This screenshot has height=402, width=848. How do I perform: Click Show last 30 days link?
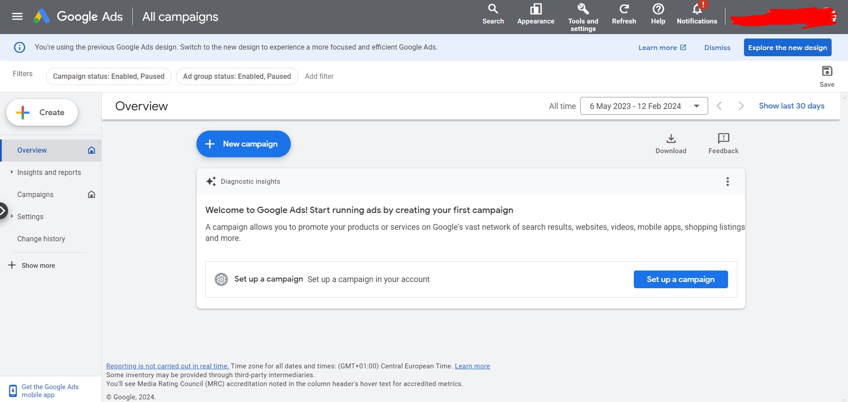[791, 106]
